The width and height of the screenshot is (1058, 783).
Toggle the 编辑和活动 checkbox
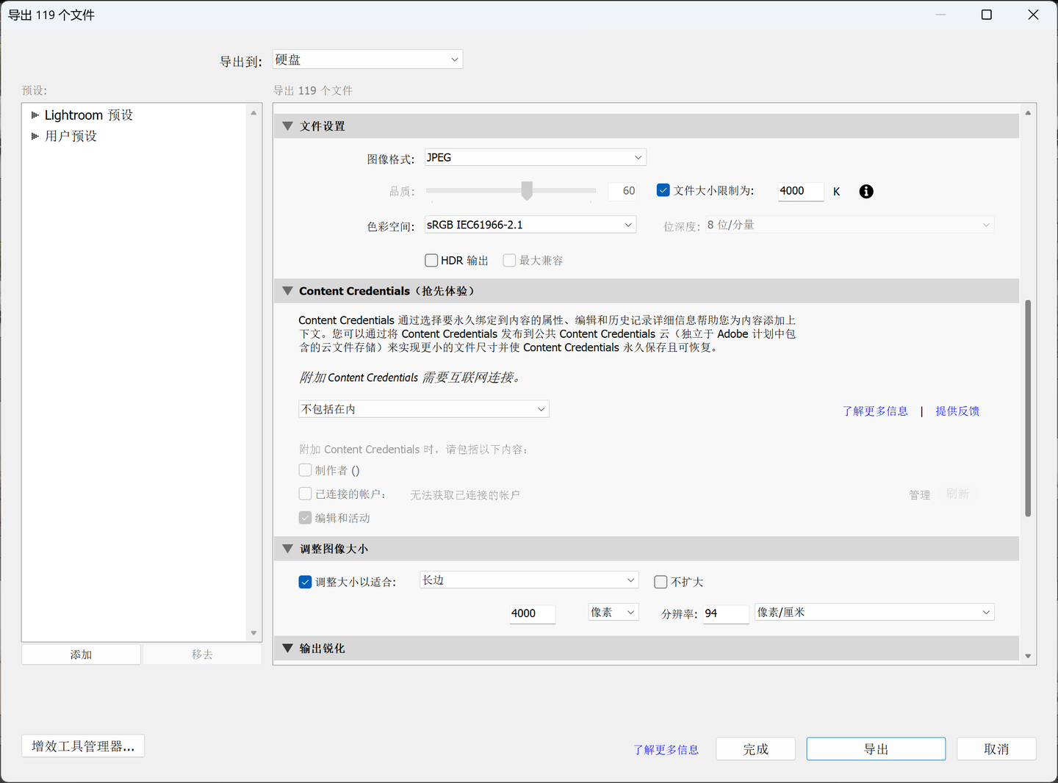click(x=306, y=518)
